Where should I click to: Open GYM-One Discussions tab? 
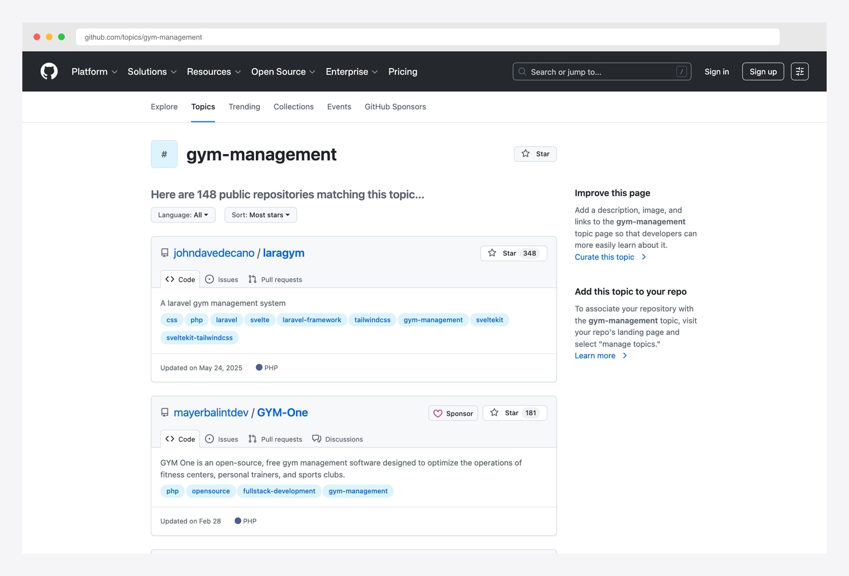[x=337, y=439]
